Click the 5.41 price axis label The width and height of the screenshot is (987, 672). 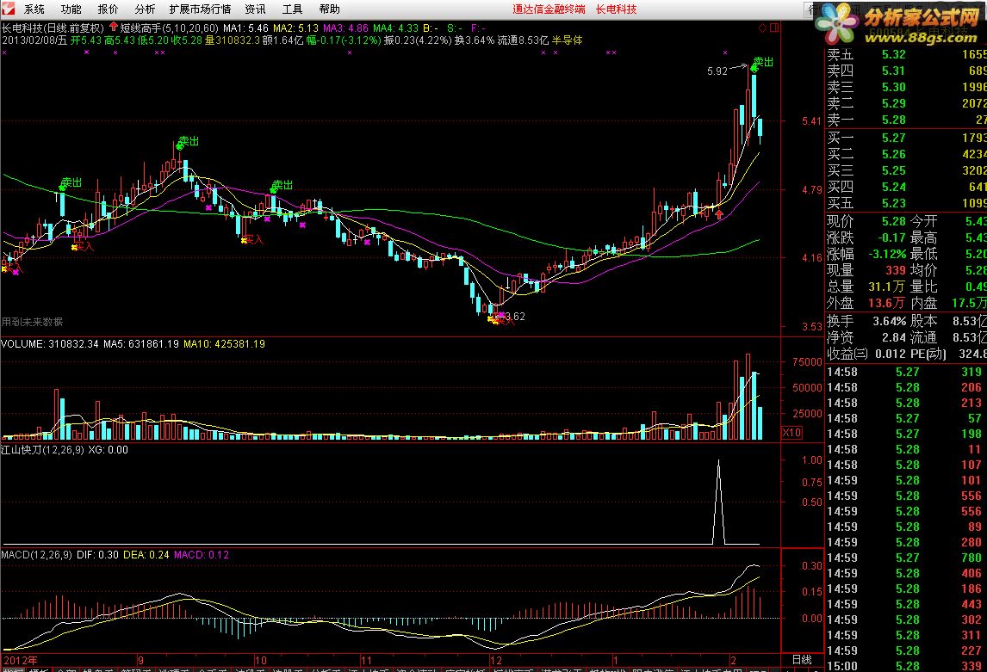[811, 121]
